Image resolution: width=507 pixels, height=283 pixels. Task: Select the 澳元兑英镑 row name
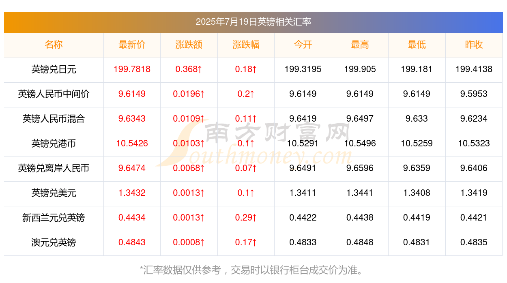[x=54, y=242]
